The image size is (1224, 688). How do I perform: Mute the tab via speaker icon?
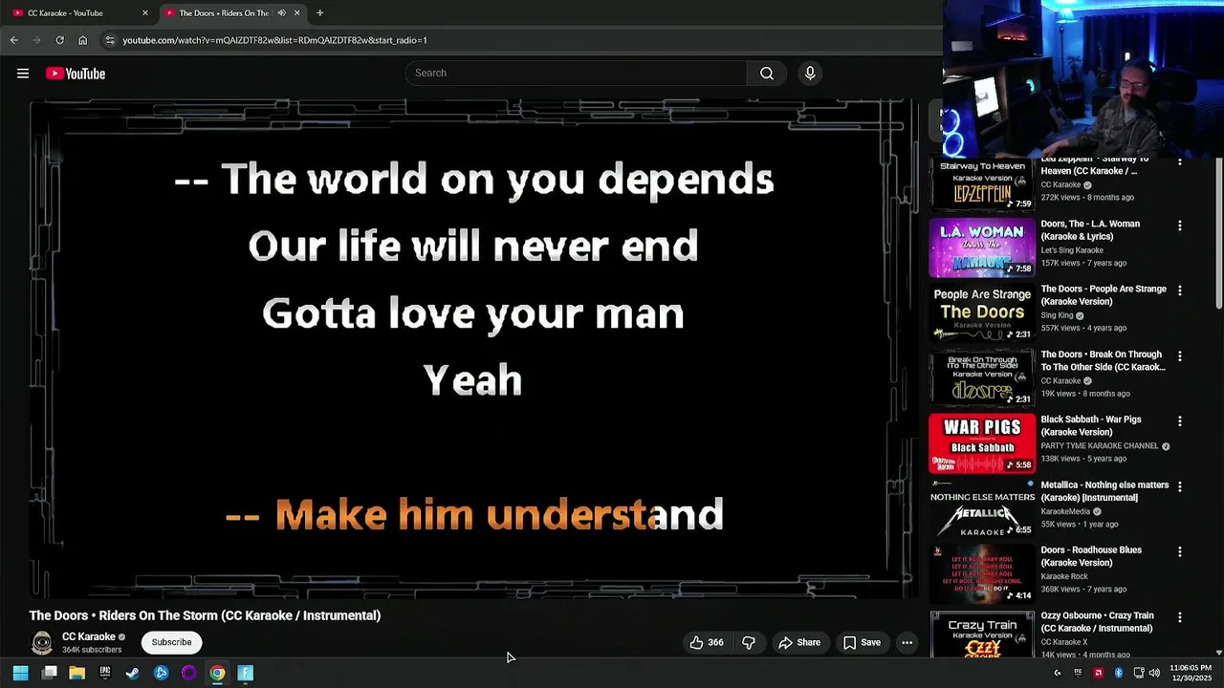[281, 13]
